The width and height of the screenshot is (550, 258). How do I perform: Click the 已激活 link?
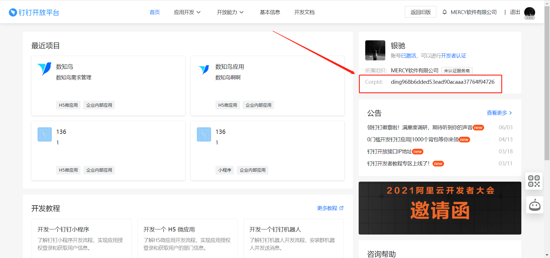(408, 56)
